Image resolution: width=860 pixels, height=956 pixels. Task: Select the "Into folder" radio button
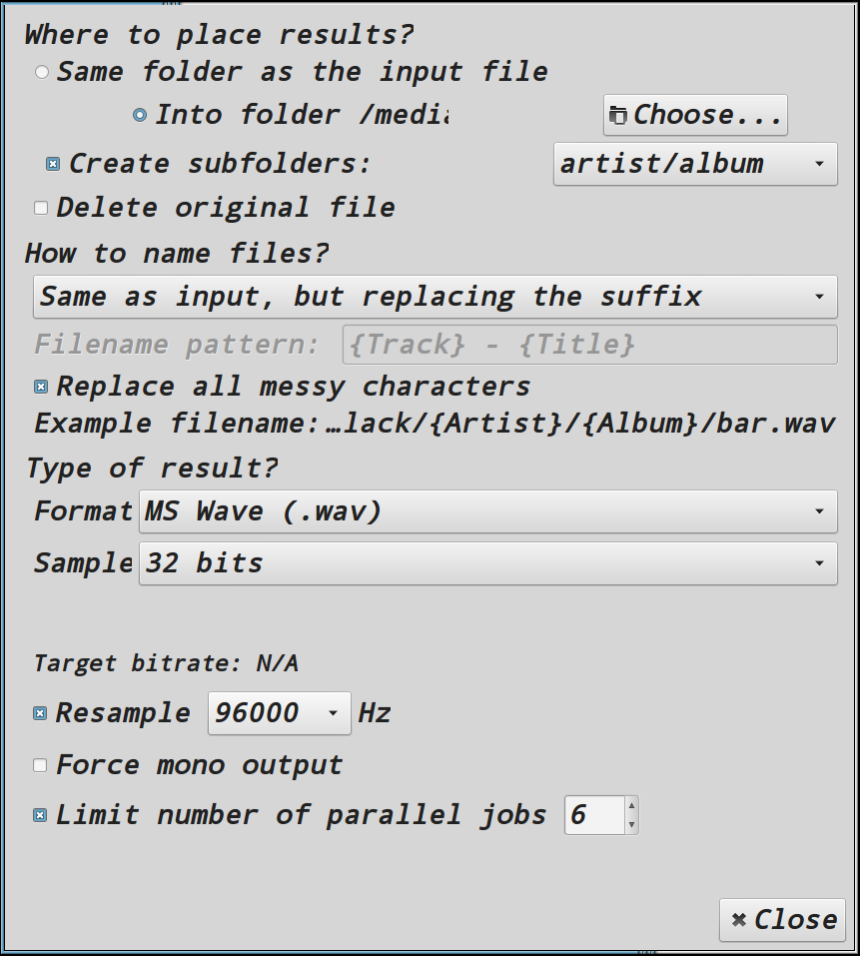[140, 115]
